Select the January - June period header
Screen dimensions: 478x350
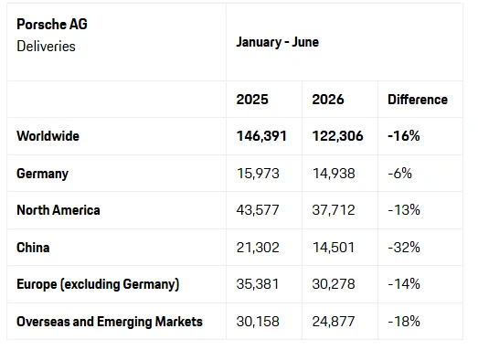(x=278, y=42)
